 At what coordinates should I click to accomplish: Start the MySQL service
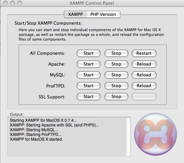coord(89,75)
